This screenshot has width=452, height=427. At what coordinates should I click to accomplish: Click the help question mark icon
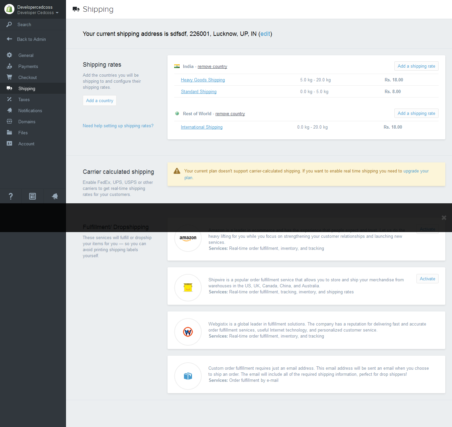tap(11, 196)
